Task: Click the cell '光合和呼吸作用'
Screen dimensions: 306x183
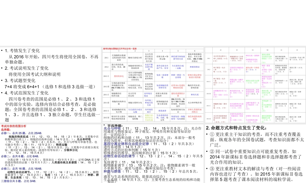Action: coord(195,103)
